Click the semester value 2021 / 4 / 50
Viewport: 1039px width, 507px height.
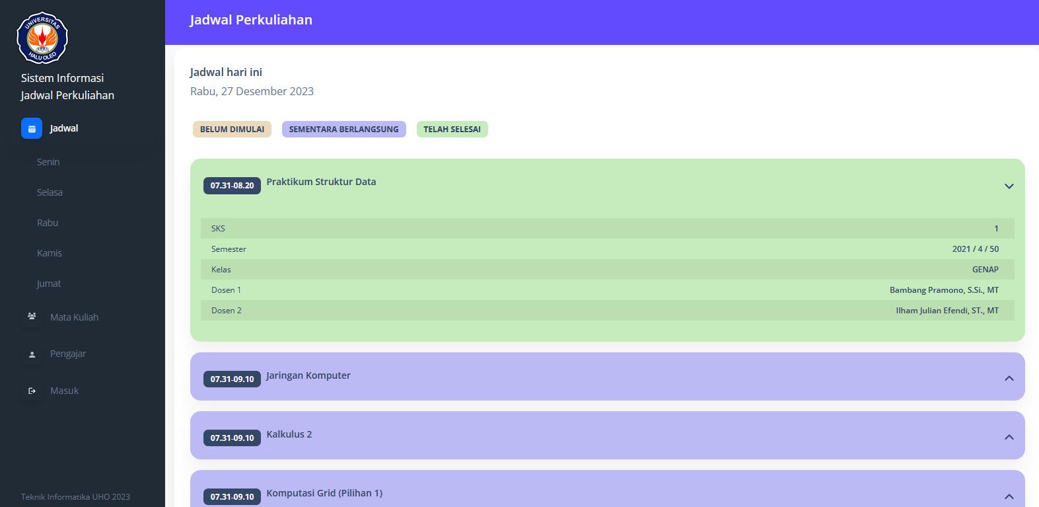[x=976, y=249]
